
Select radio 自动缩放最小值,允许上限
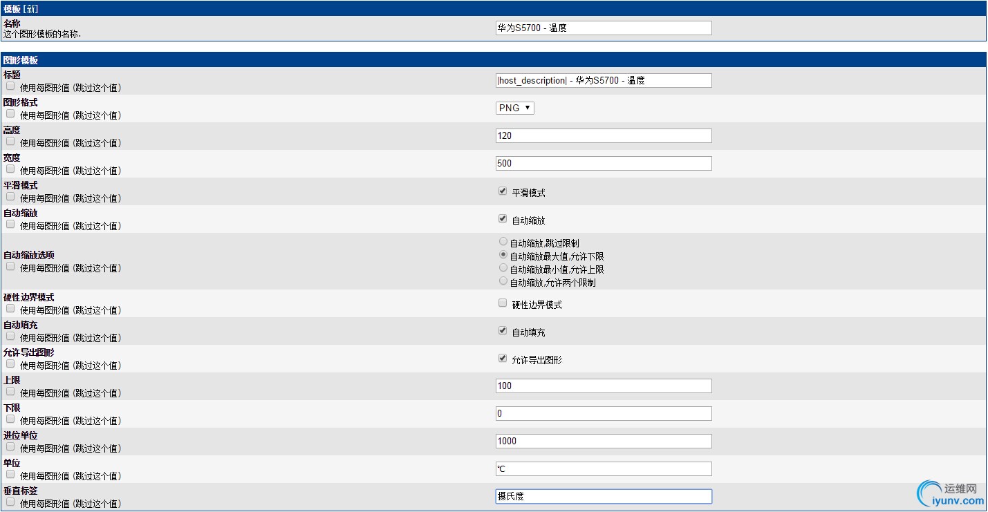[x=503, y=268]
